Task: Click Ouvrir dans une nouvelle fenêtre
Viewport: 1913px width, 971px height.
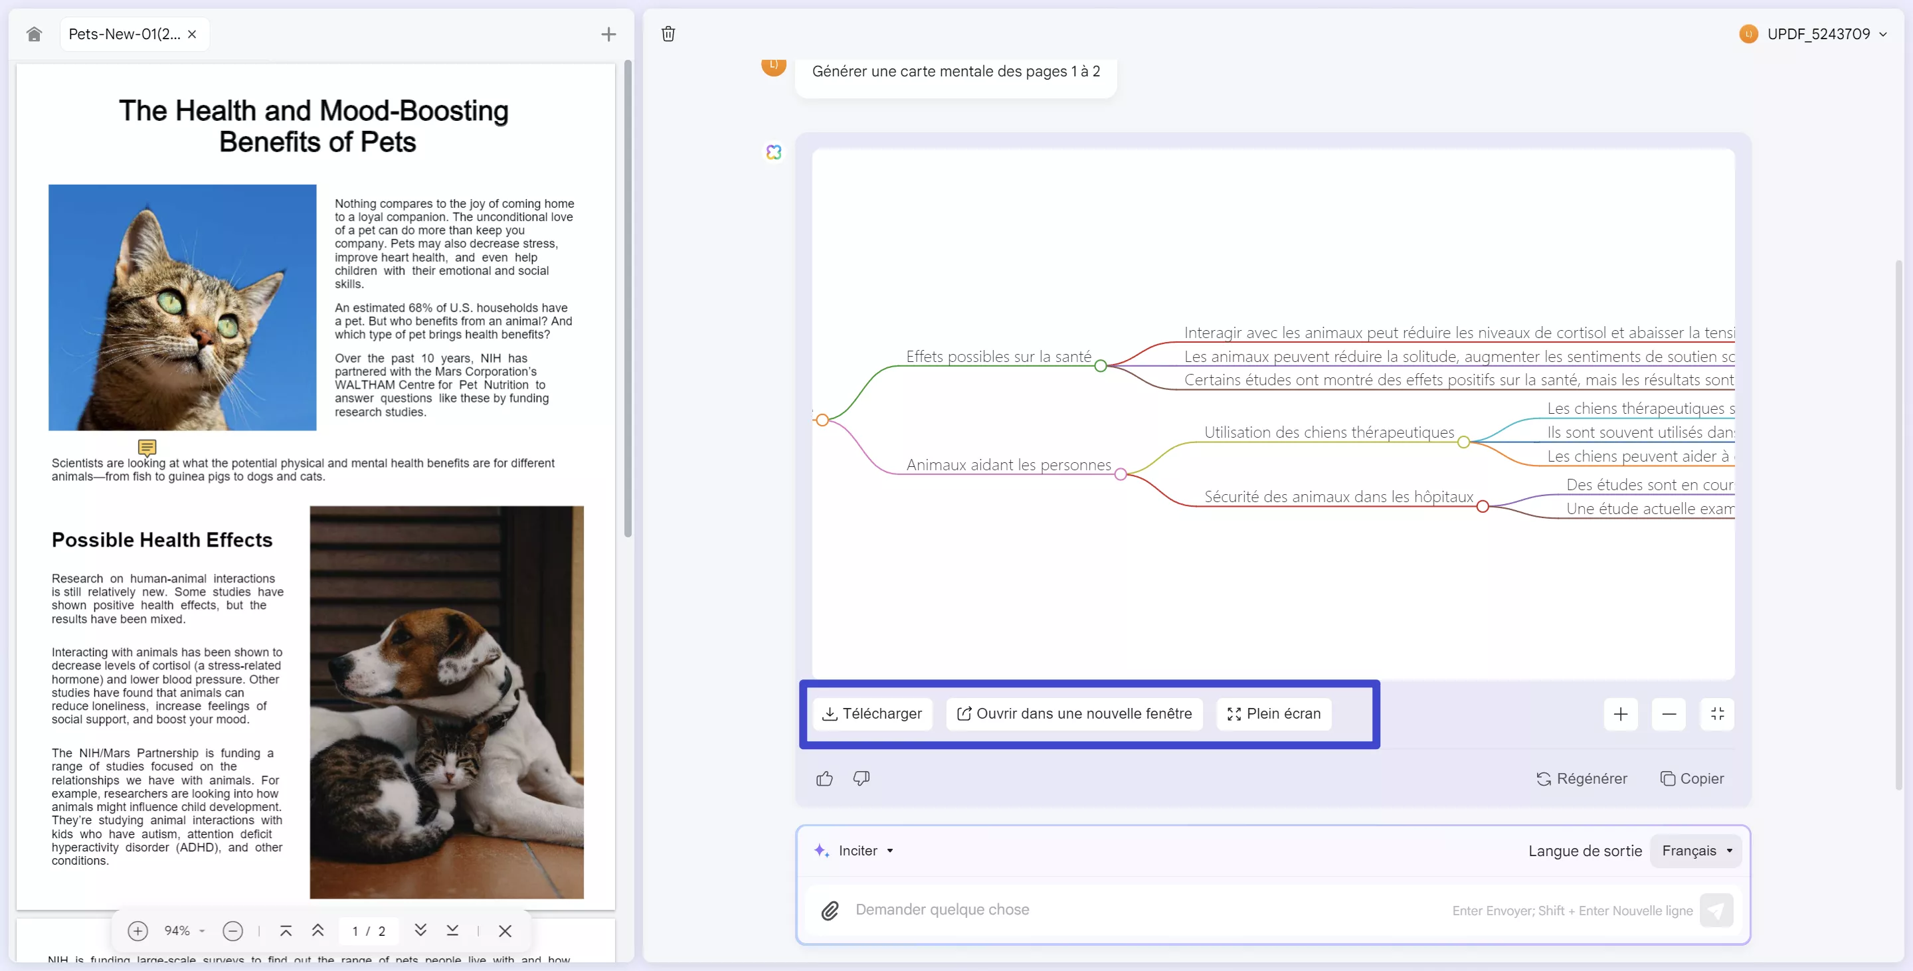Action: (x=1074, y=713)
